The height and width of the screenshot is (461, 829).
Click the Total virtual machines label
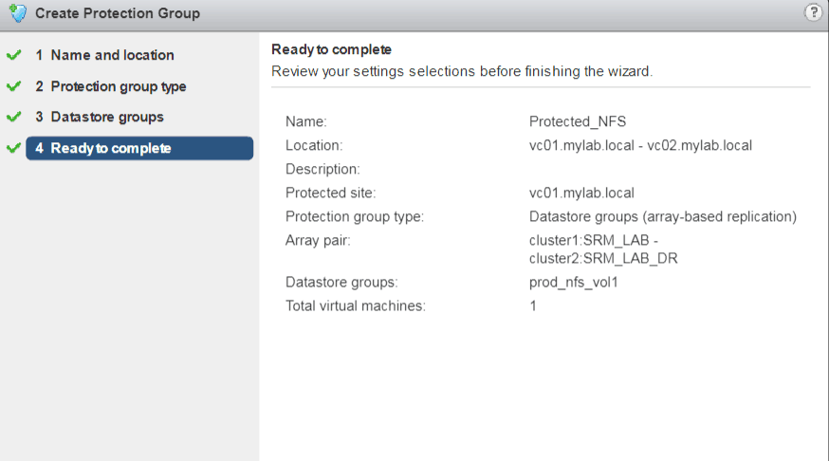tap(355, 306)
